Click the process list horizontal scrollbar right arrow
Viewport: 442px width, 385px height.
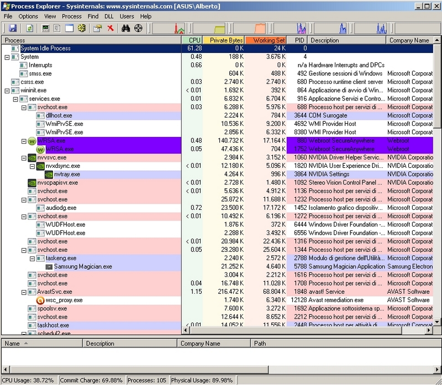pyautogui.click(x=429, y=330)
